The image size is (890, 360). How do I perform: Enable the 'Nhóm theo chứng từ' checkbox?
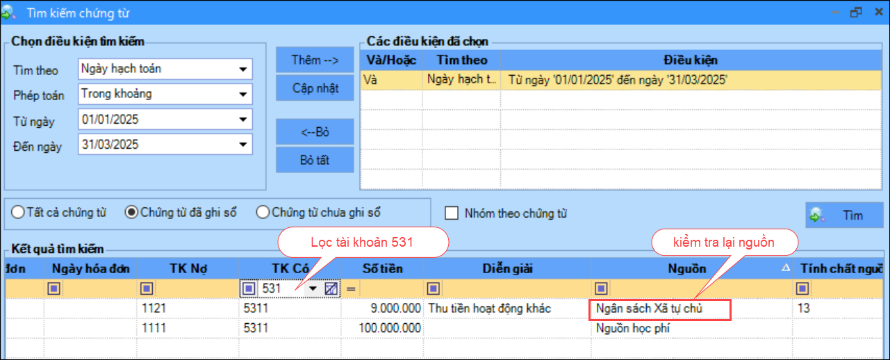point(452,213)
